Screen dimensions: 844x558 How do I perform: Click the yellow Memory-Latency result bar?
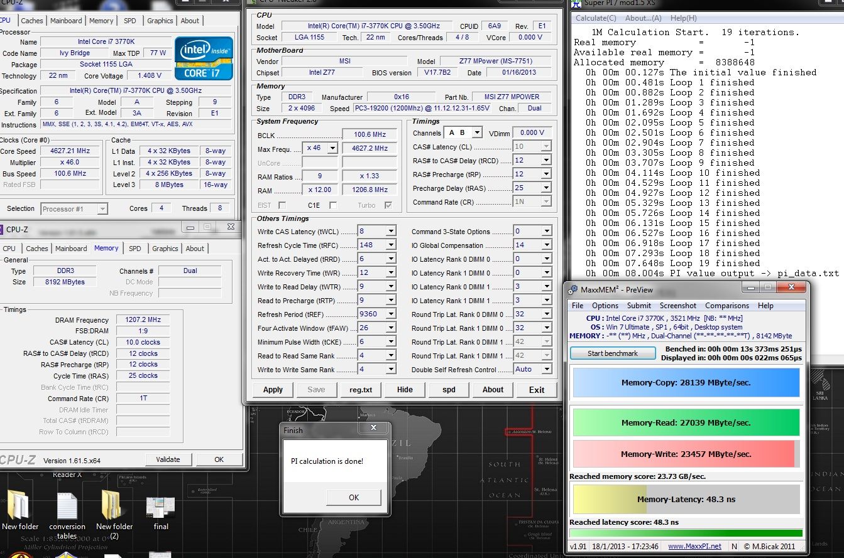click(686, 500)
